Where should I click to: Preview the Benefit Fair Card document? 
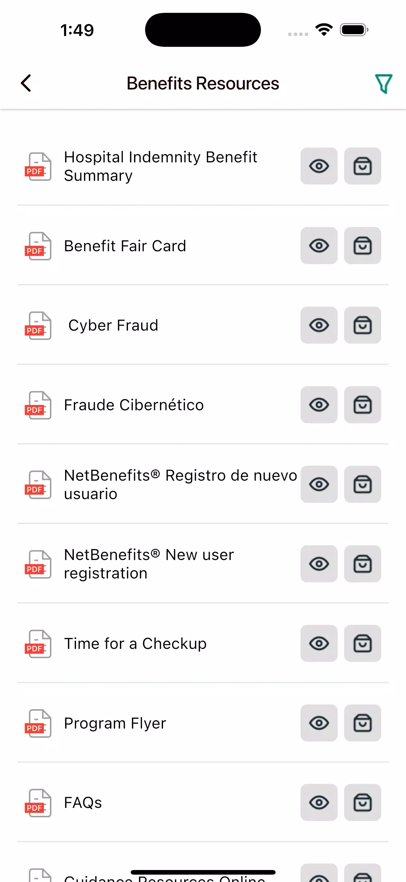(x=319, y=246)
